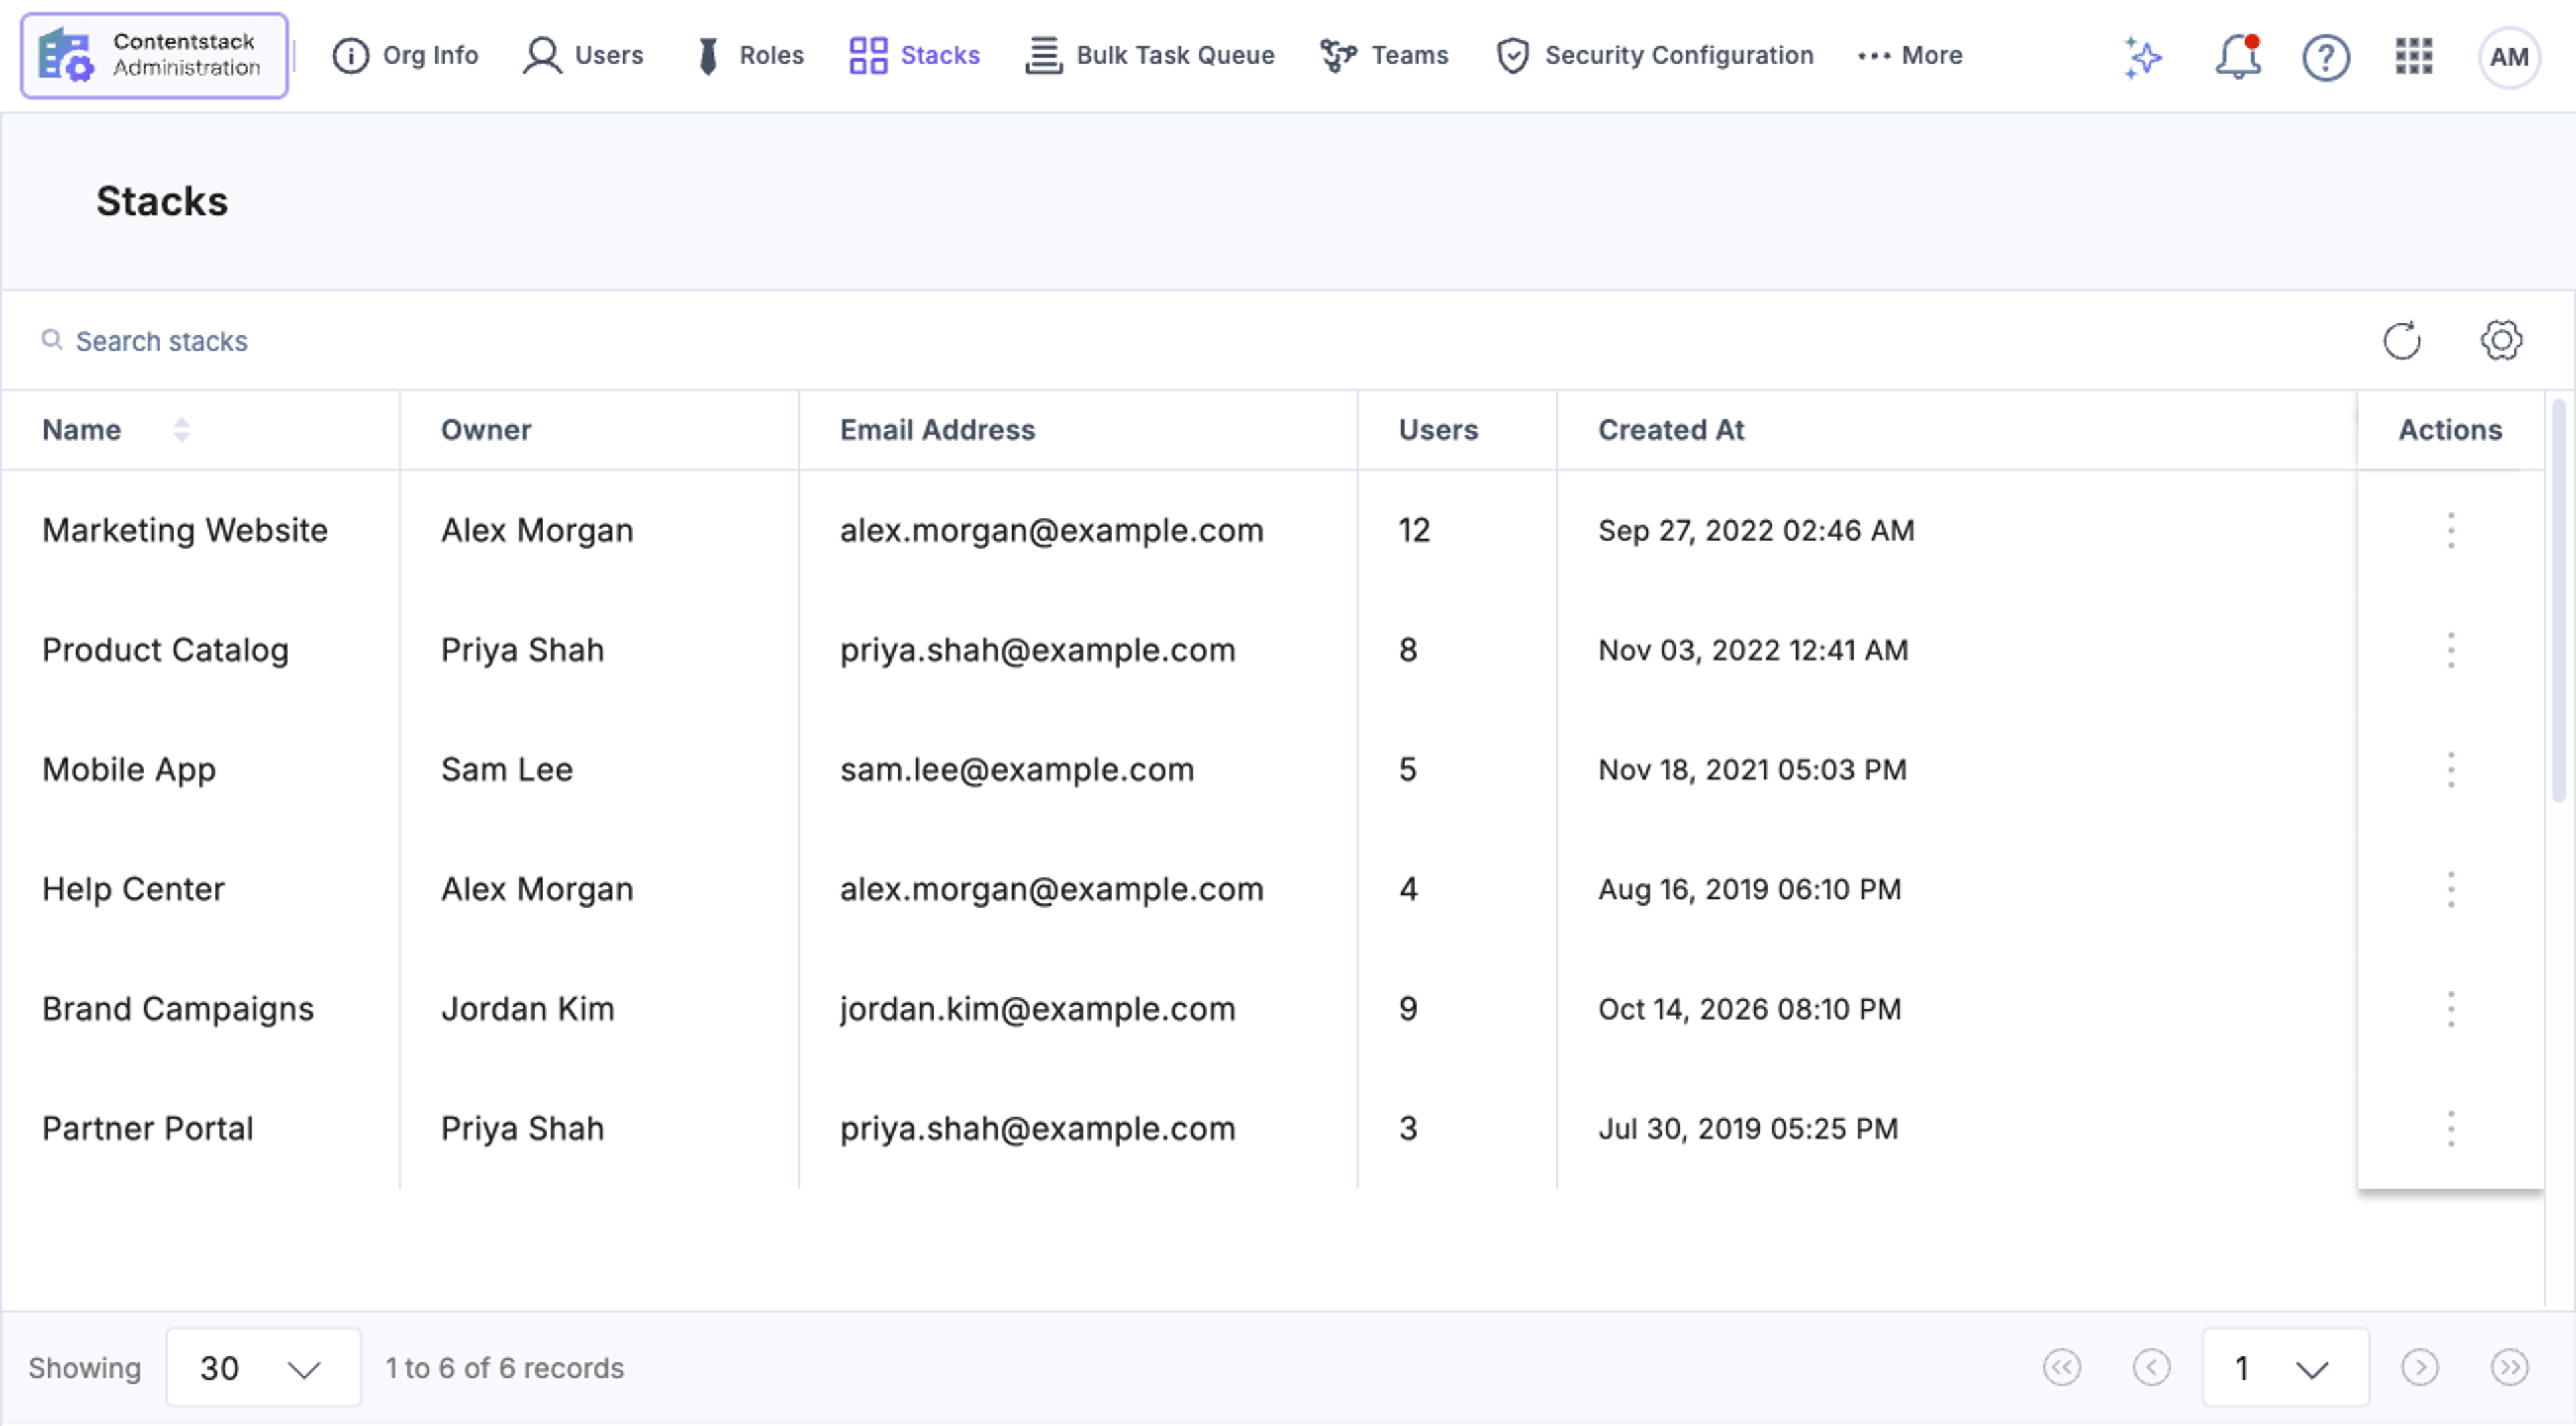Image resolution: width=2576 pixels, height=1426 pixels.
Task: Go to first page of records
Action: coord(2061,1367)
